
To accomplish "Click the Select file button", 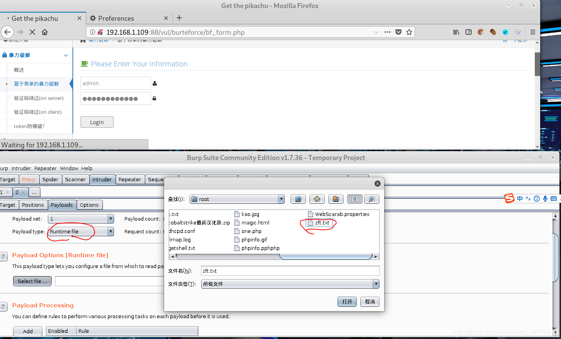I will (x=32, y=281).
